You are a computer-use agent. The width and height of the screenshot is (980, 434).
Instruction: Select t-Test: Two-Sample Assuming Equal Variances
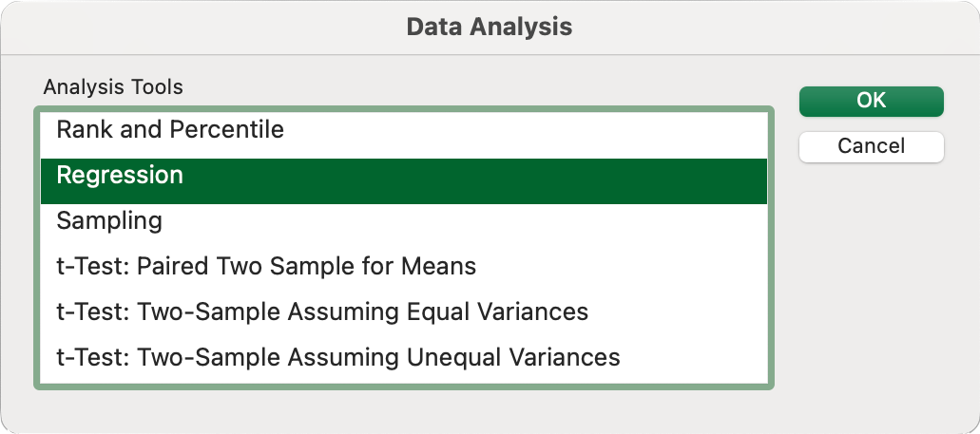coord(322,312)
